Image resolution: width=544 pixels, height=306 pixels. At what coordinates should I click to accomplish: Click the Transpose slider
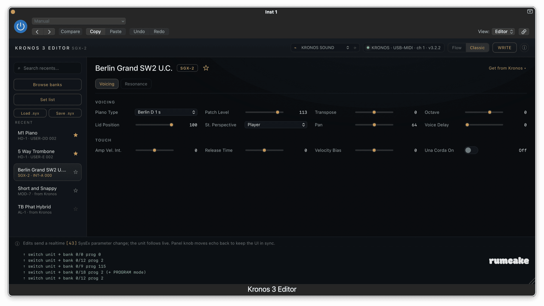[x=374, y=112]
